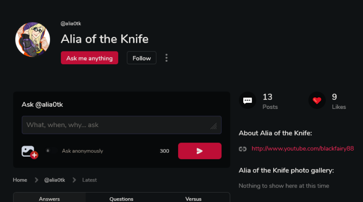Open the three-dot more options menu
This screenshot has height=202, width=363.
[166, 58]
